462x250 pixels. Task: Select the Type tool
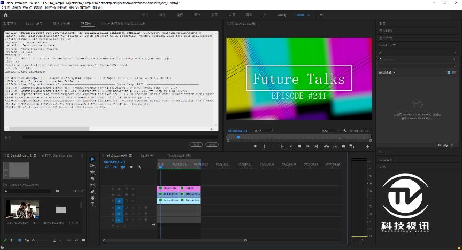click(x=92, y=204)
